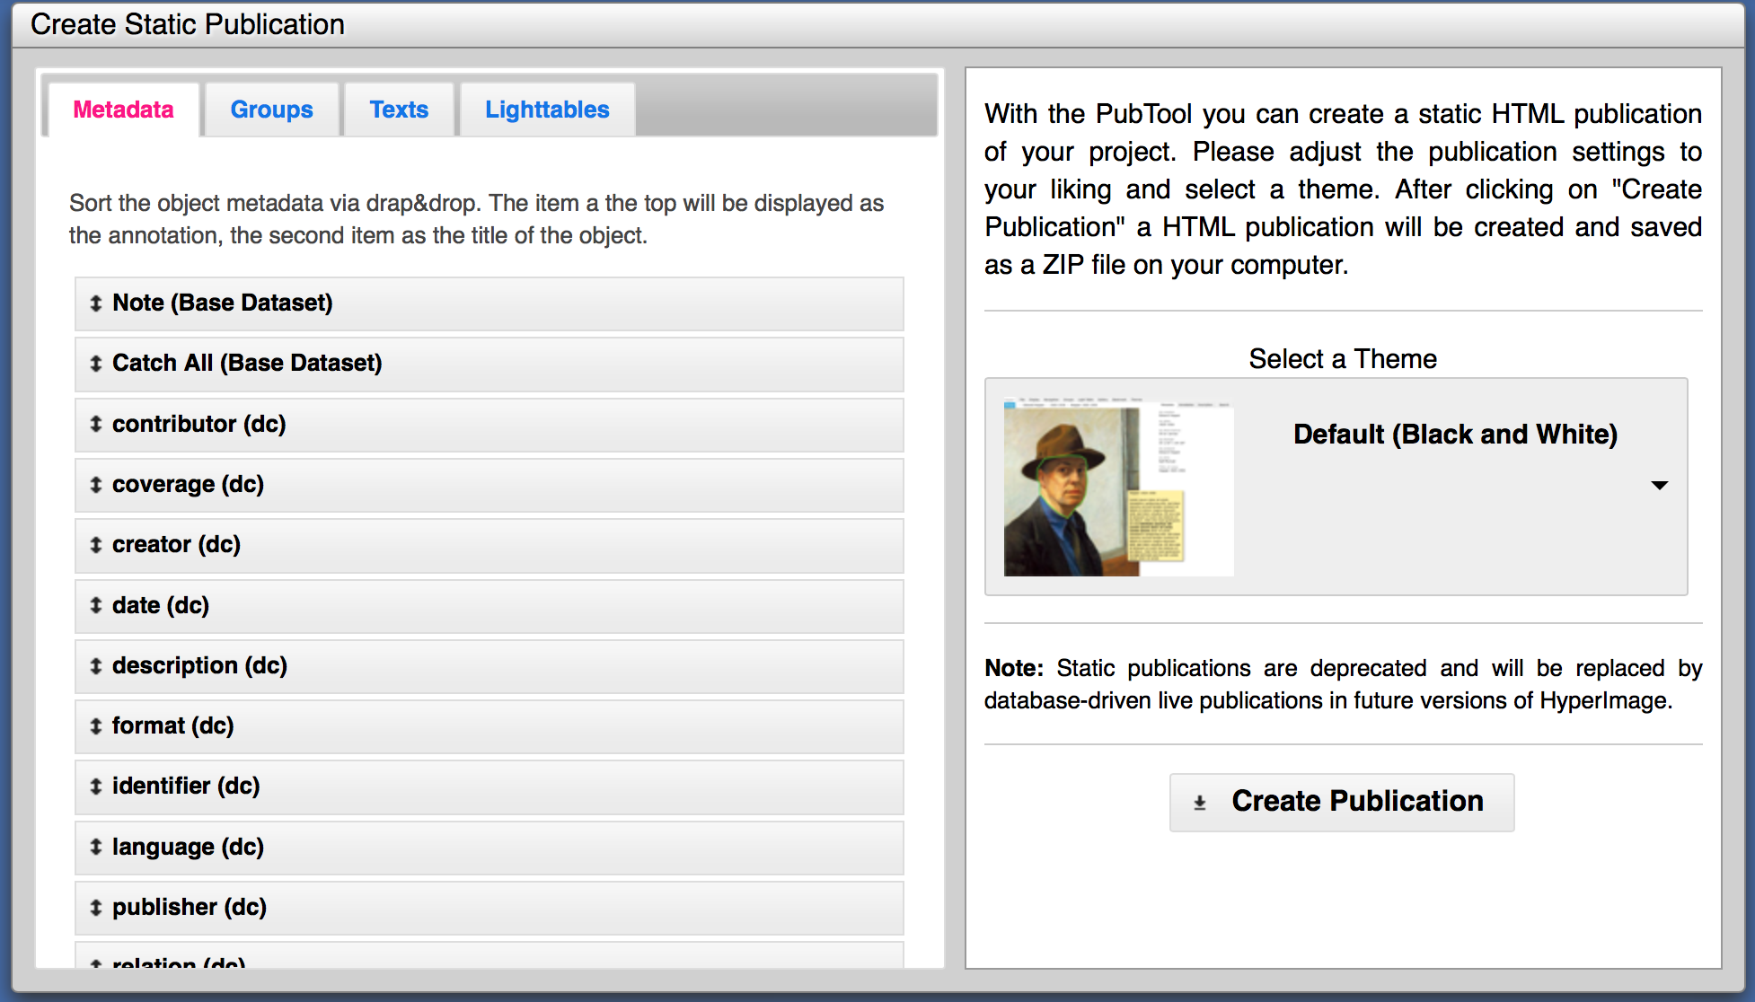Click the download icon on Create Publication
The width and height of the screenshot is (1755, 1002).
click(1198, 801)
